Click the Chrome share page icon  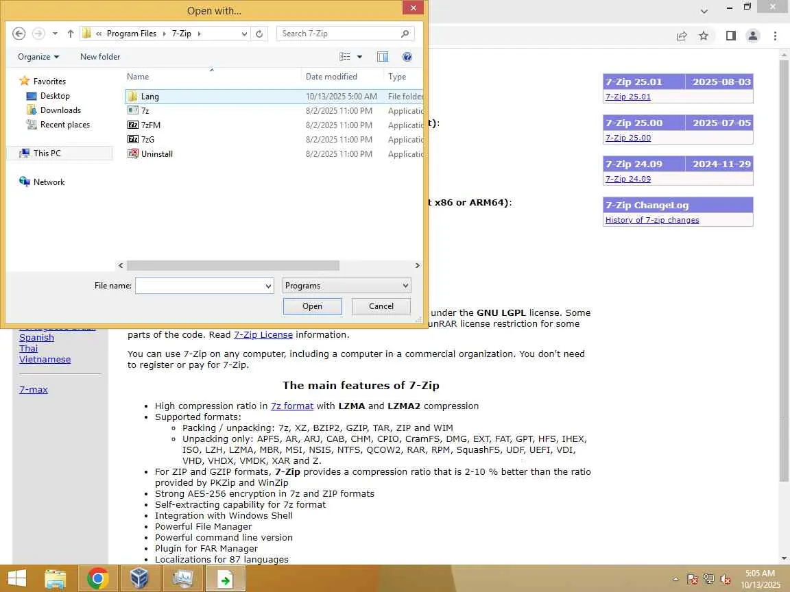[x=682, y=36]
